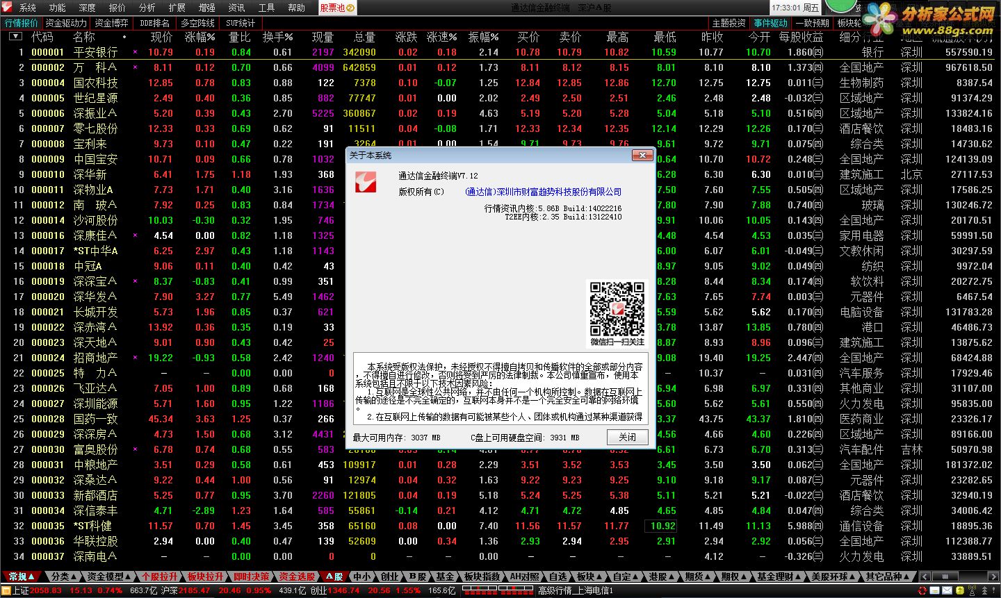The width and height of the screenshot is (1001, 598).
Task: Click the x marker on 深深宝A row
Action: click(x=135, y=281)
